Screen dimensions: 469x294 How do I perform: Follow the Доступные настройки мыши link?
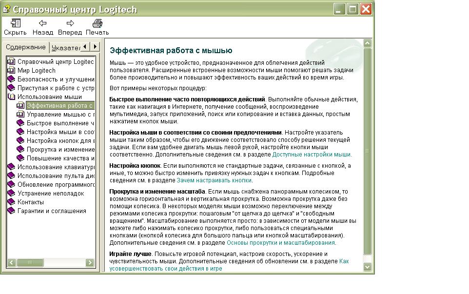point(312,155)
